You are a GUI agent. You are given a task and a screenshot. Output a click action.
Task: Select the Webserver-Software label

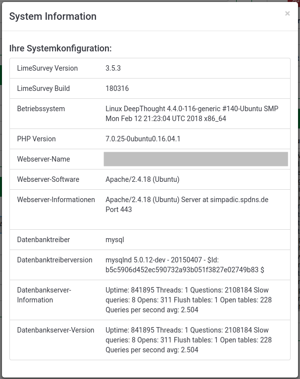(x=48, y=179)
